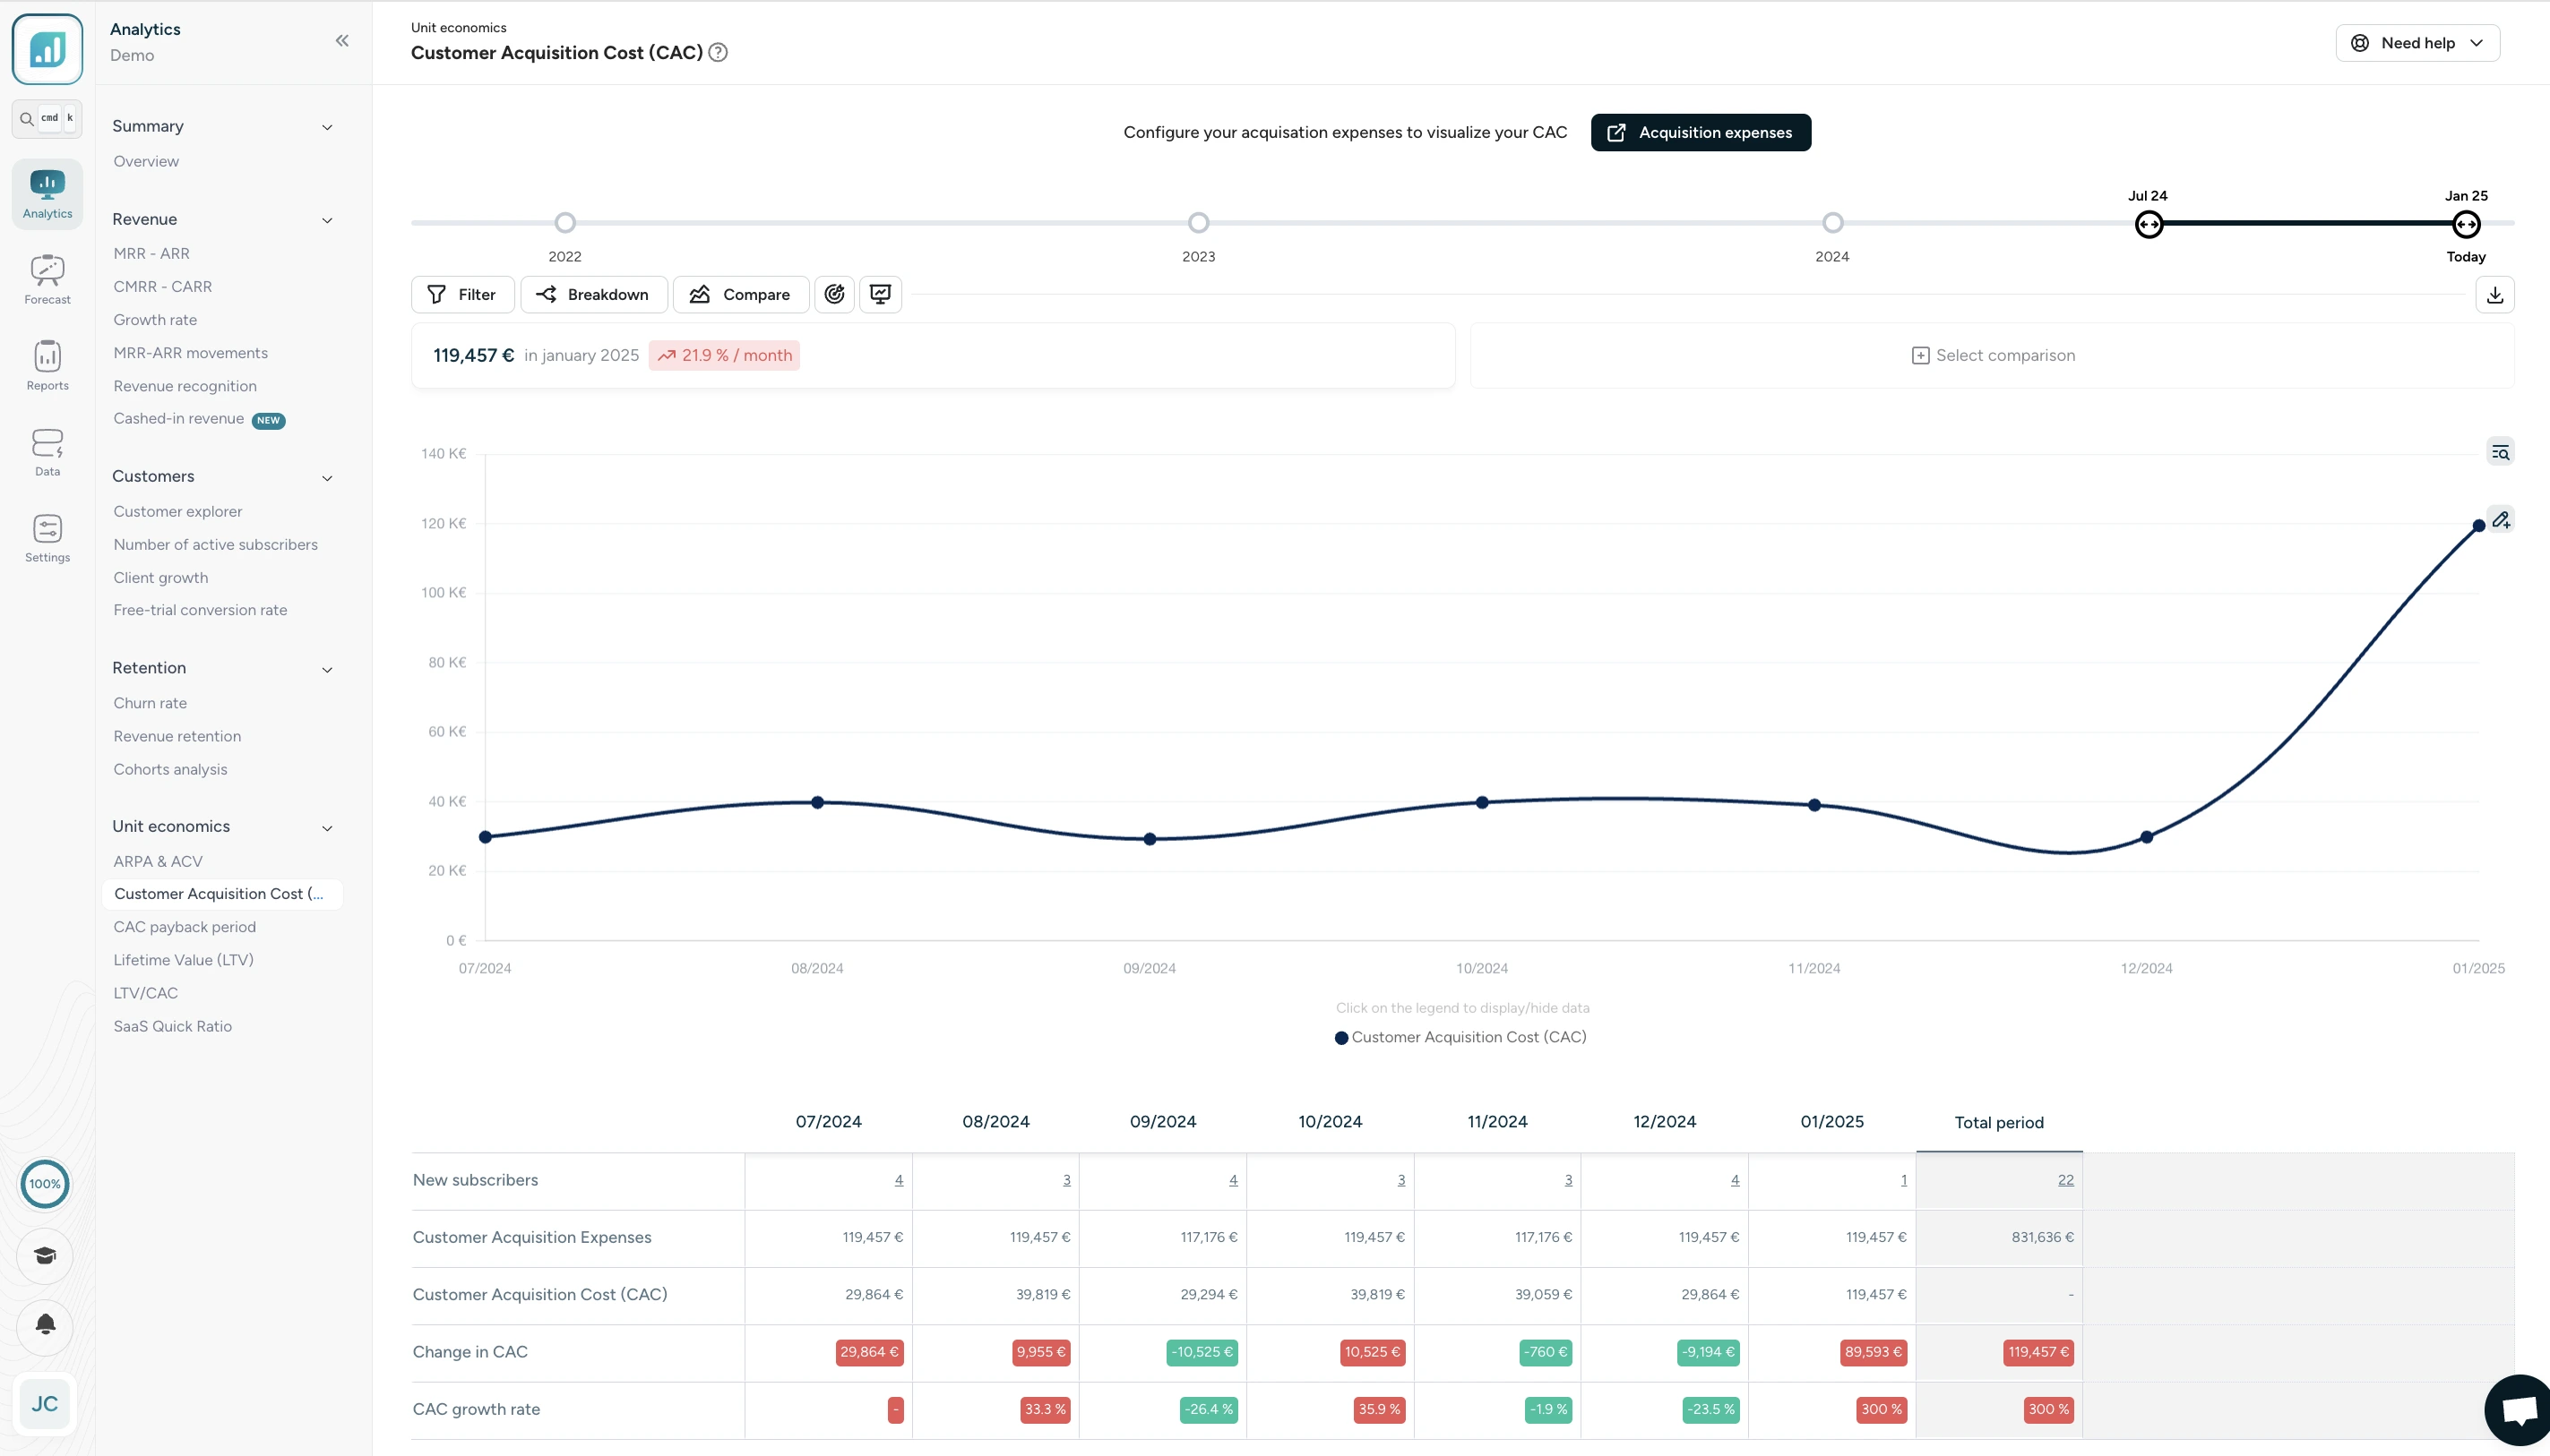The width and height of the screenshot is (2550, 1456).
Task: Open the total new subscribers link 22
Action: (2064, 1181)
